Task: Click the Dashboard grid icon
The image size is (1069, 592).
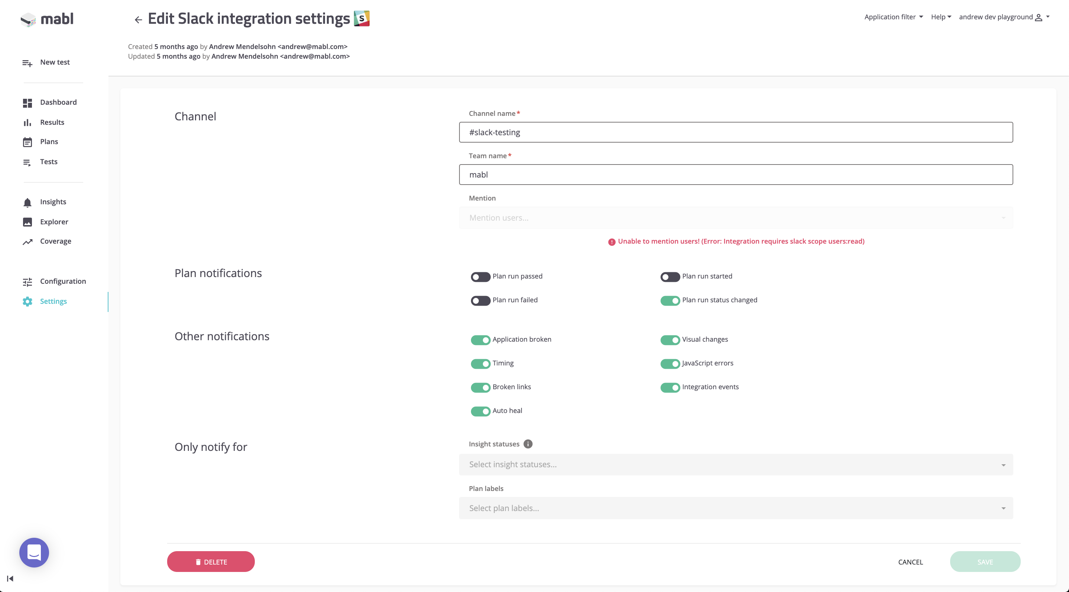Action: (27, 103)
